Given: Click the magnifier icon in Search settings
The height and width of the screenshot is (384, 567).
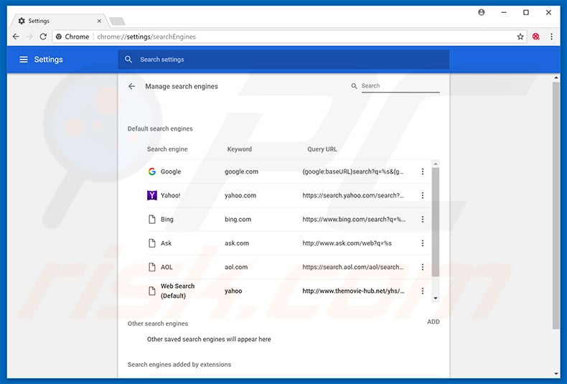Looking at the screenshot, I should tap(128, 60).
